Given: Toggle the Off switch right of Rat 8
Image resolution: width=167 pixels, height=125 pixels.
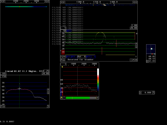Looking at the screenshot, I should (x=88, y=57).
